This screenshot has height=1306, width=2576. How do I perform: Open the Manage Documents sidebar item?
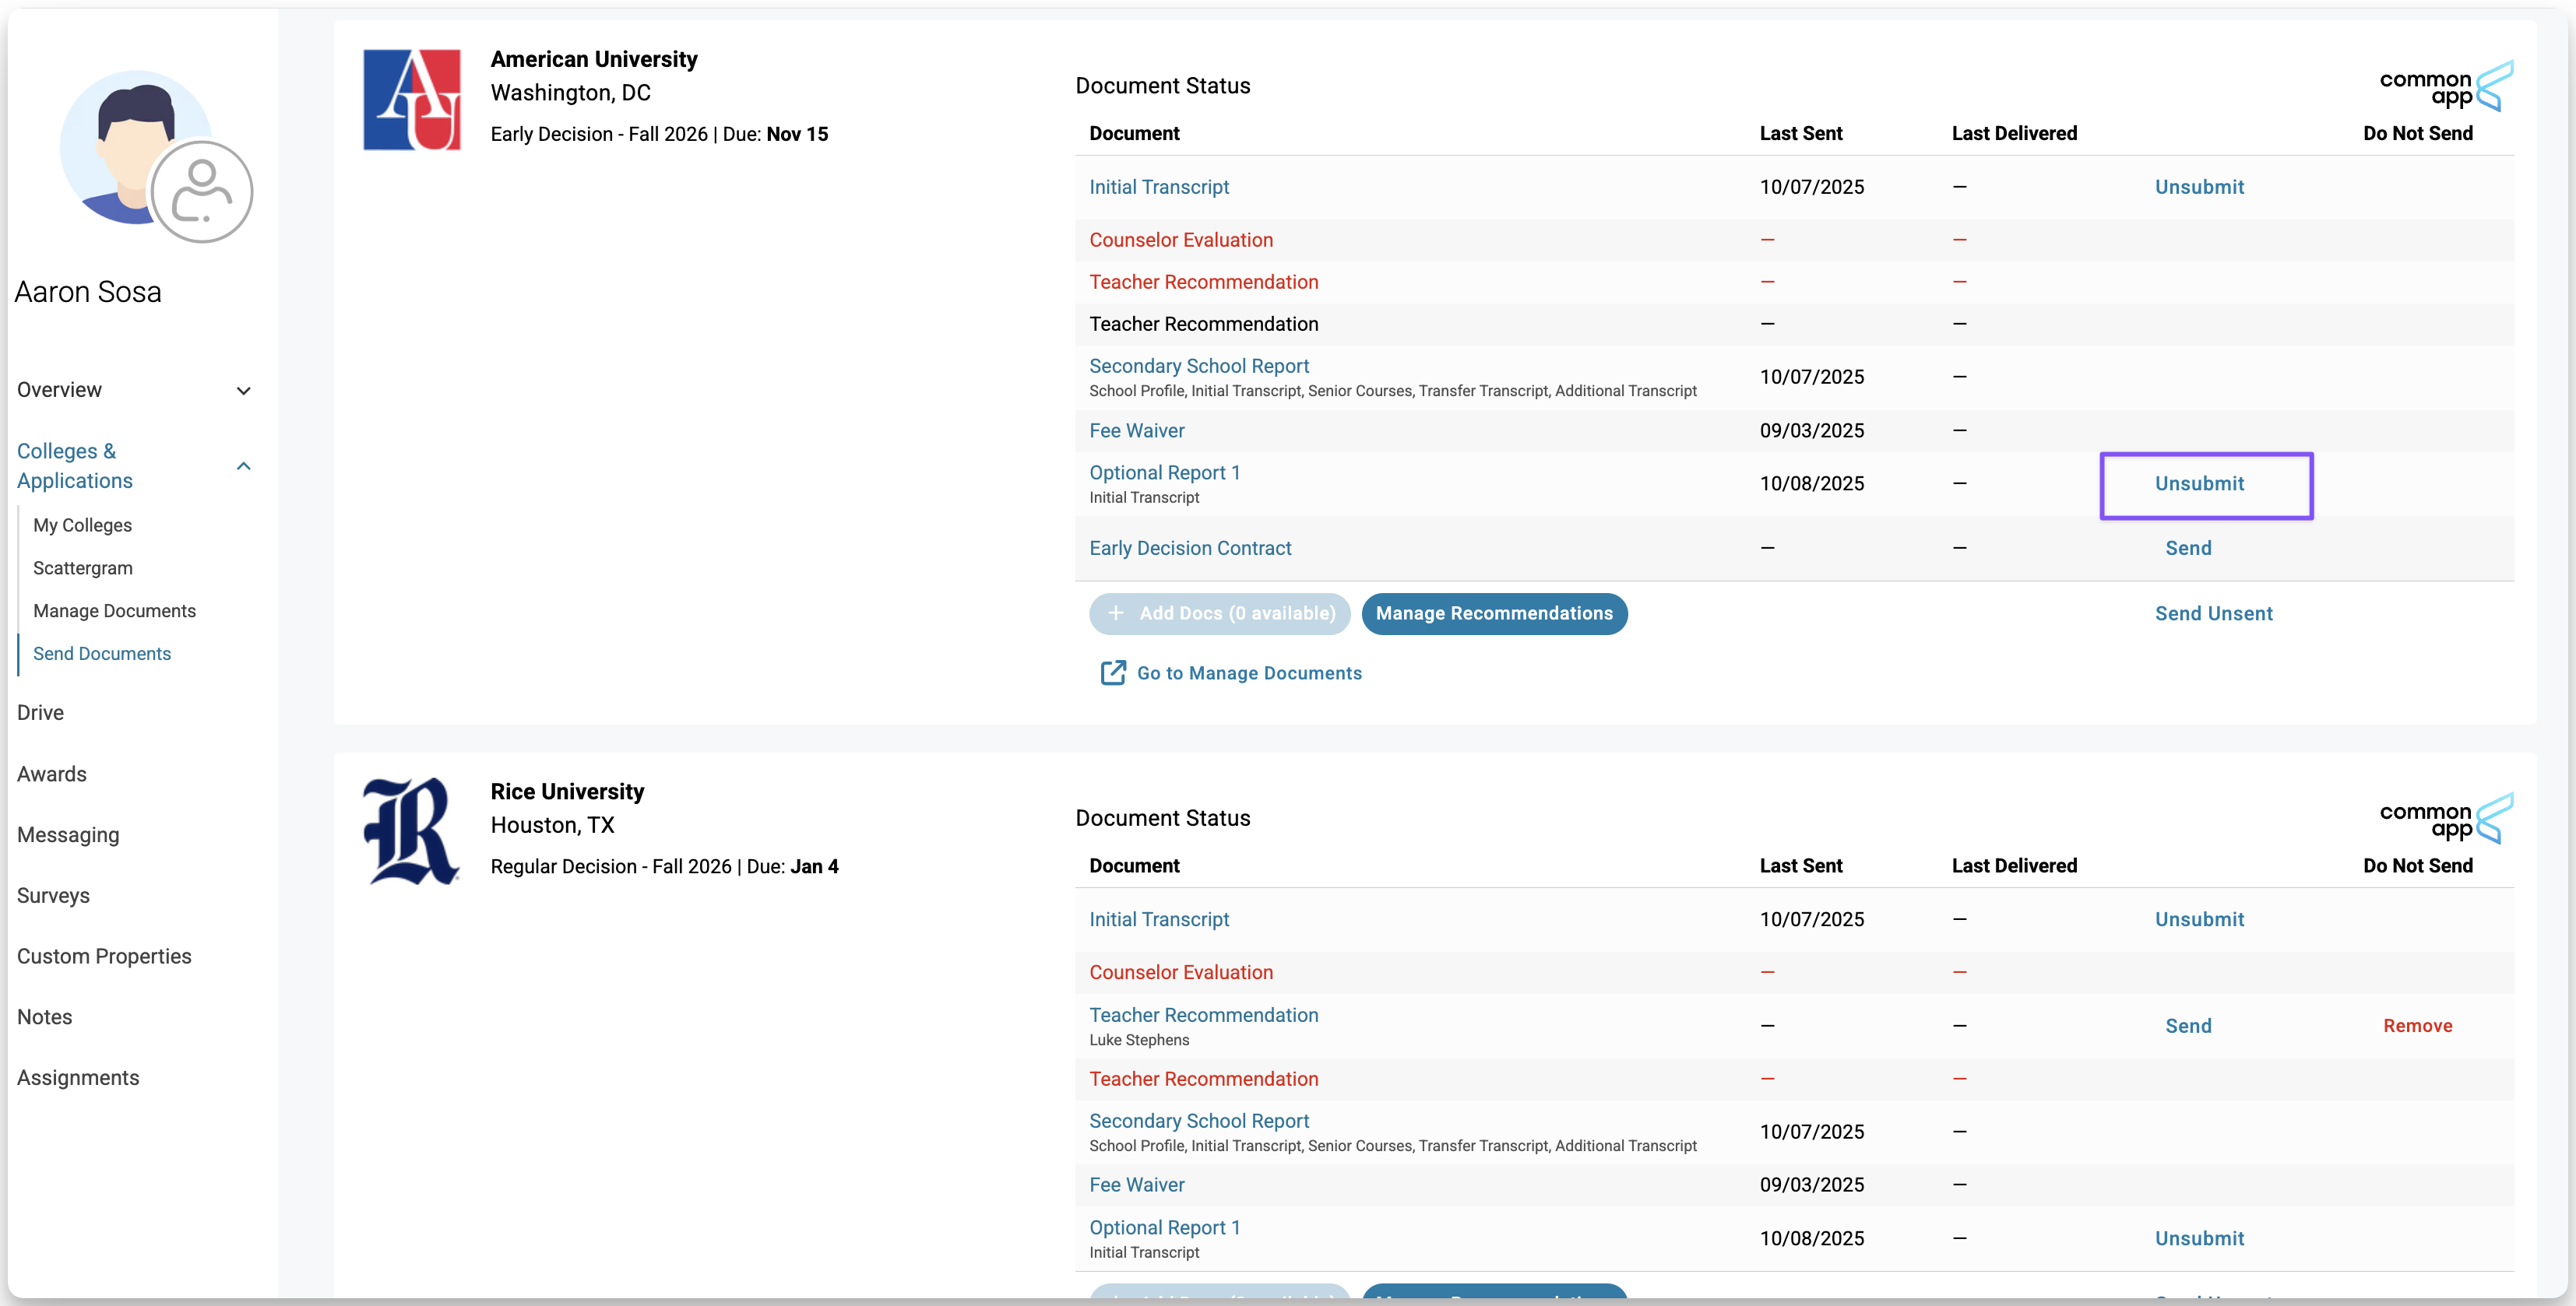pyautogui.click(x=114, y=610)
